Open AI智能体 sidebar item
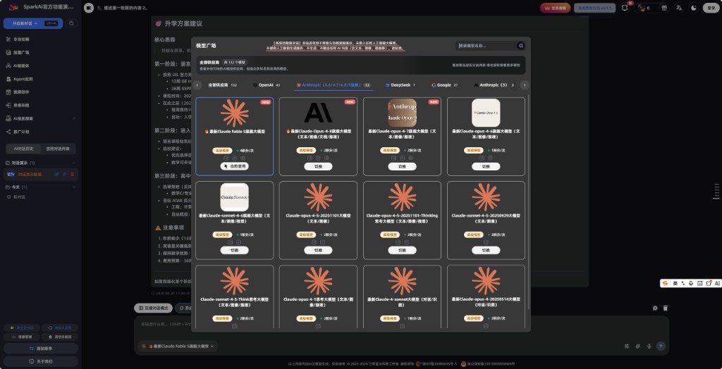The height and width of the screenshot is (369, 722). coord(40,65)
